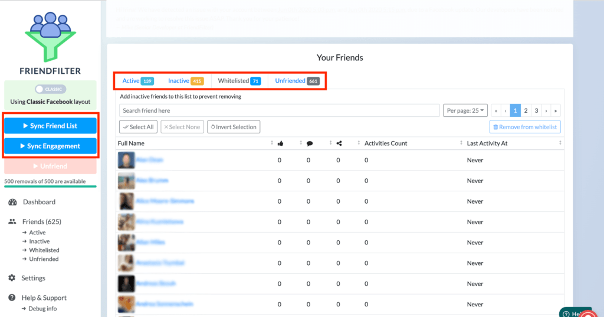Open the Per page: 25 dropdown
Screen dimensions: 604x317
tap(465, 110)
